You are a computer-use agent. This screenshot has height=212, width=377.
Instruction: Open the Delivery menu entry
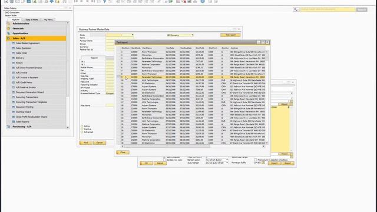19,58
